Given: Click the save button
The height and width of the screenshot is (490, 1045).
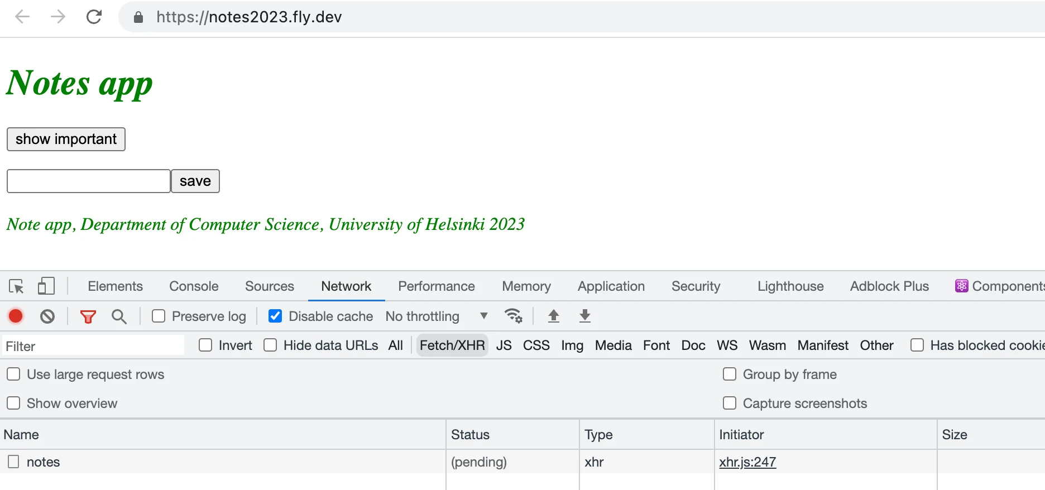Looking at the screenshot, I should point(195,181).
